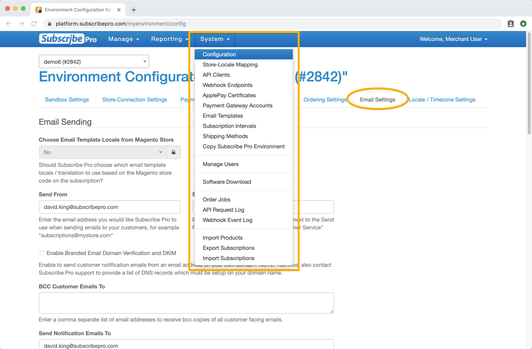Choose Subscription Intervals menu item
Image resolution: width=532 pixels, height=349 pixels.
[x=244, y=126]
